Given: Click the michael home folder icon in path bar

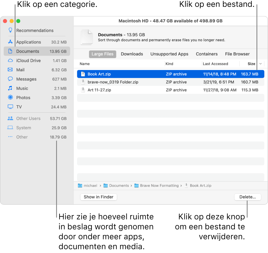Looking at the screenshot, I should pos(80,185).
